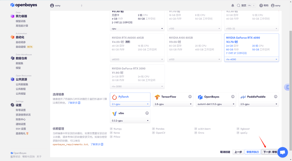The image size is (292, 161).
Task: Open the help question-mark icon
Action: 261,6
